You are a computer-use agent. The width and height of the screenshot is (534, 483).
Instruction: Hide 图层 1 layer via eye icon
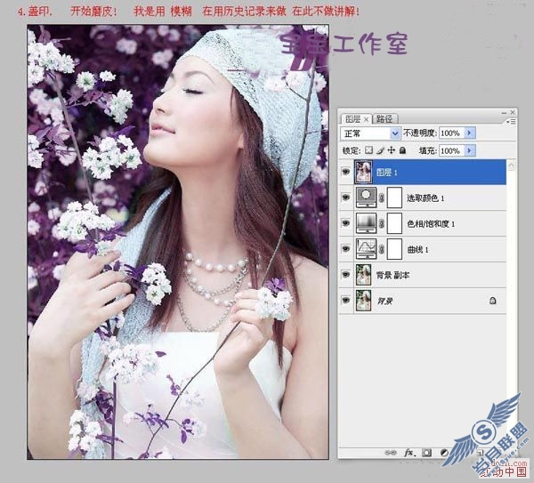[346, 172]
